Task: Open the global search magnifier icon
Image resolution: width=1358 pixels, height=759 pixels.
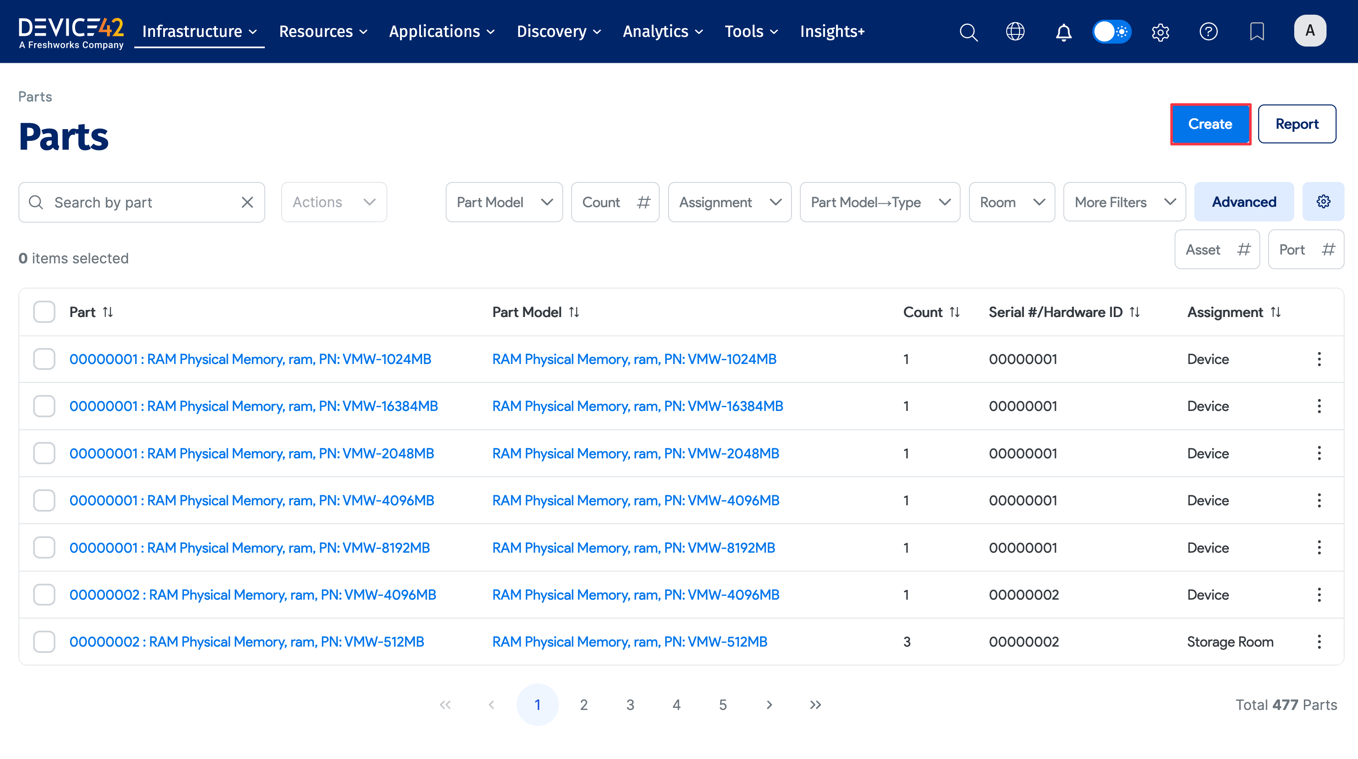Action: tap(969, 31)
